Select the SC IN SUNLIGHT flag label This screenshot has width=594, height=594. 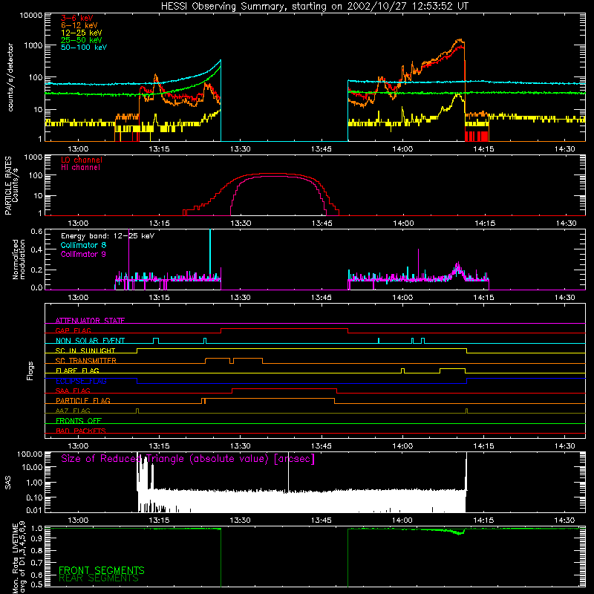[85, 350]
